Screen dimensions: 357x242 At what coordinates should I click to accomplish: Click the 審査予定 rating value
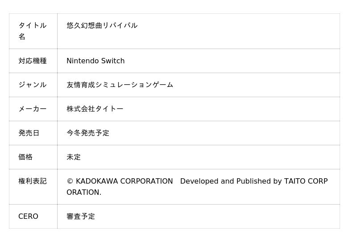(x=81, y=217)
